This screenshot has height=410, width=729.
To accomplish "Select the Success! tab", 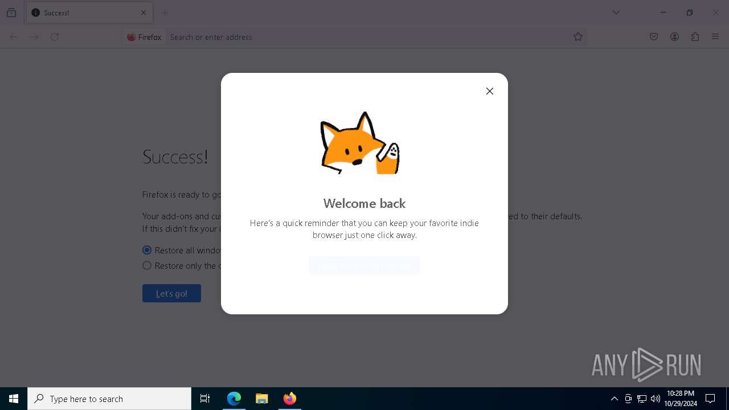I will (89, 13).
